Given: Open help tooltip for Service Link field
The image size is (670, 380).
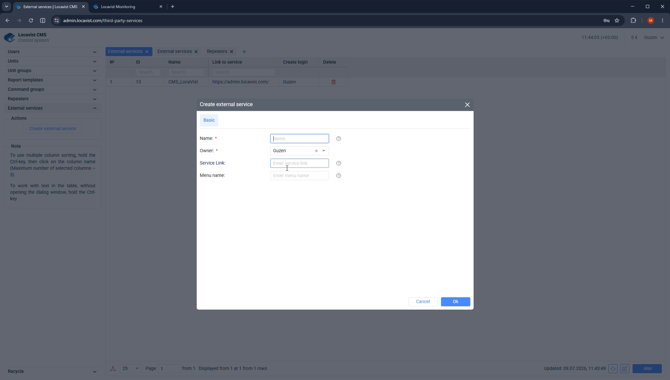Looking at the screenshot, I should 339,163.
